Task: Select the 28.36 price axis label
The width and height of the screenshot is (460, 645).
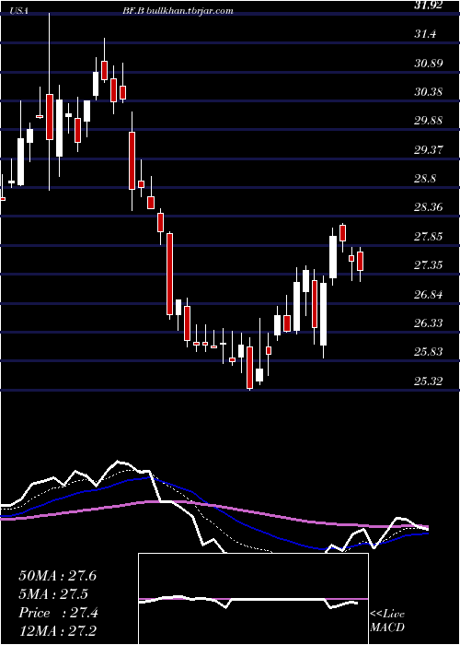Action: [430, 207]
